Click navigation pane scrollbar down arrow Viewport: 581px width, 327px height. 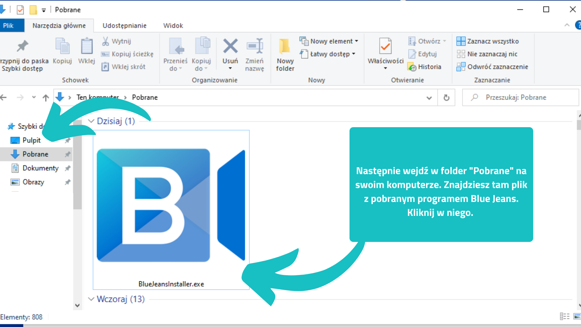coord(77,306)
